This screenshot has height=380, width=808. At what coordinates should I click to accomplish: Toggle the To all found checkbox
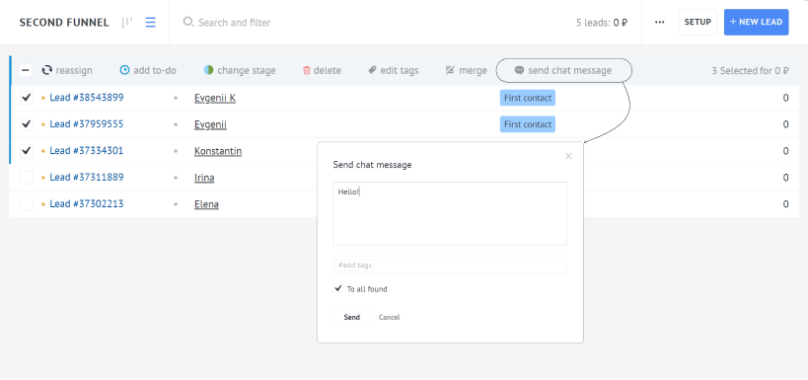(x=338, y=289)
